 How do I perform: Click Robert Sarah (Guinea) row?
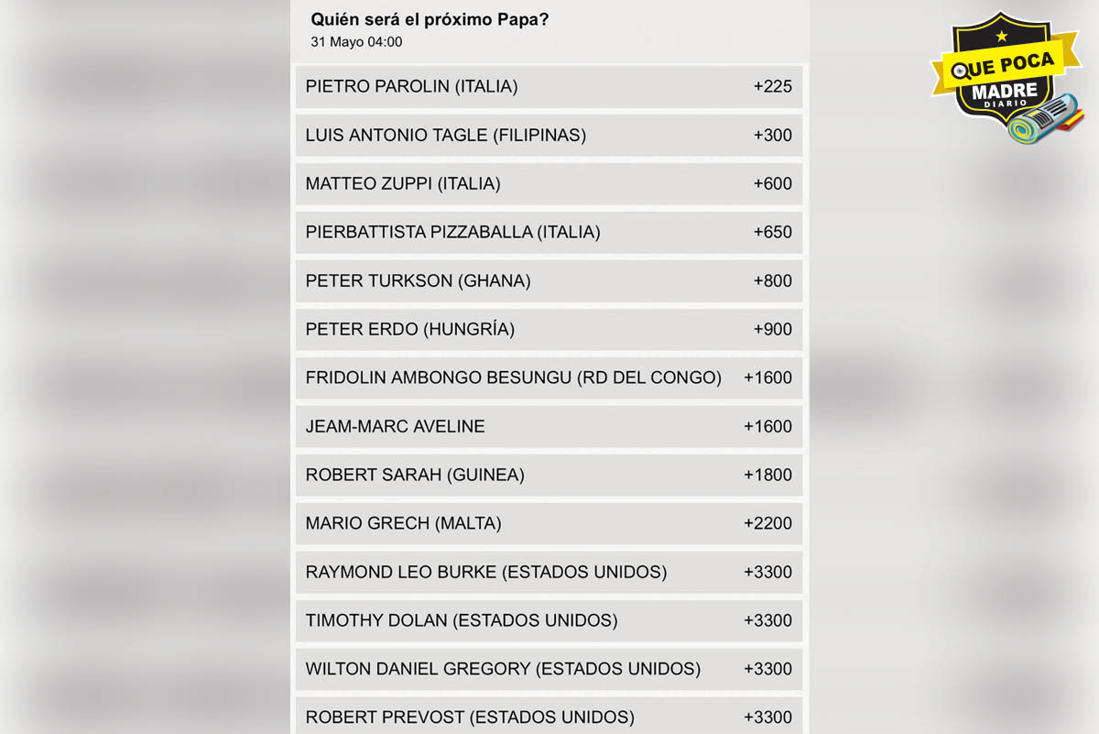(549, 476)
